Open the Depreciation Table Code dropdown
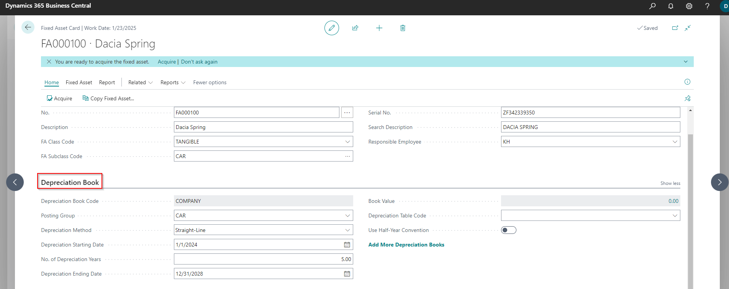 675,216
